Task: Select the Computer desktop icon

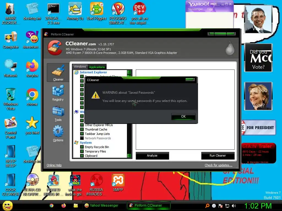Action: 11,40
